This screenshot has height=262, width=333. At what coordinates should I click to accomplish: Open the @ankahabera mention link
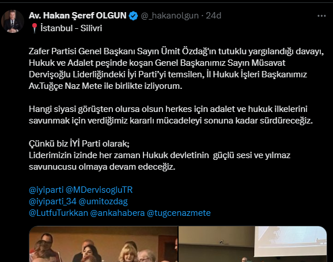tap(118, 213)
